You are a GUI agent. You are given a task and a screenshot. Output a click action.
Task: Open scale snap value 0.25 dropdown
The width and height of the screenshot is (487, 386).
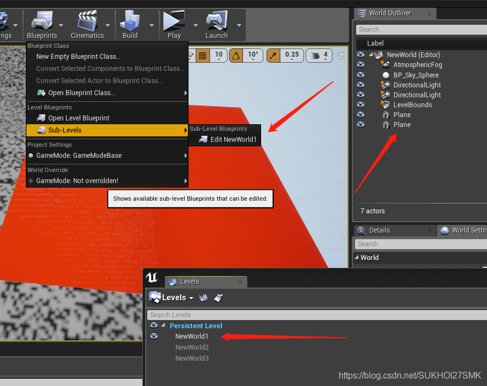[x=292, y=56]
